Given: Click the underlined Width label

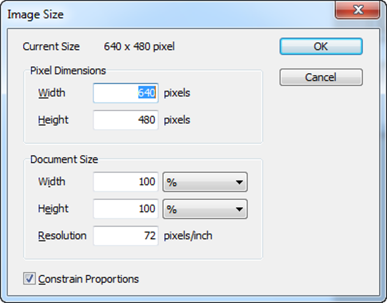Looking at the screenshot, I should point(52,93).
